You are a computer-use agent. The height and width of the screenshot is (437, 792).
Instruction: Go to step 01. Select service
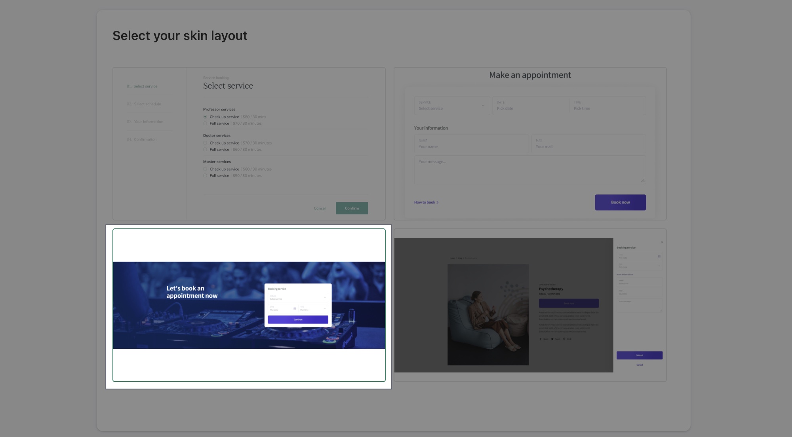(142, 86)
